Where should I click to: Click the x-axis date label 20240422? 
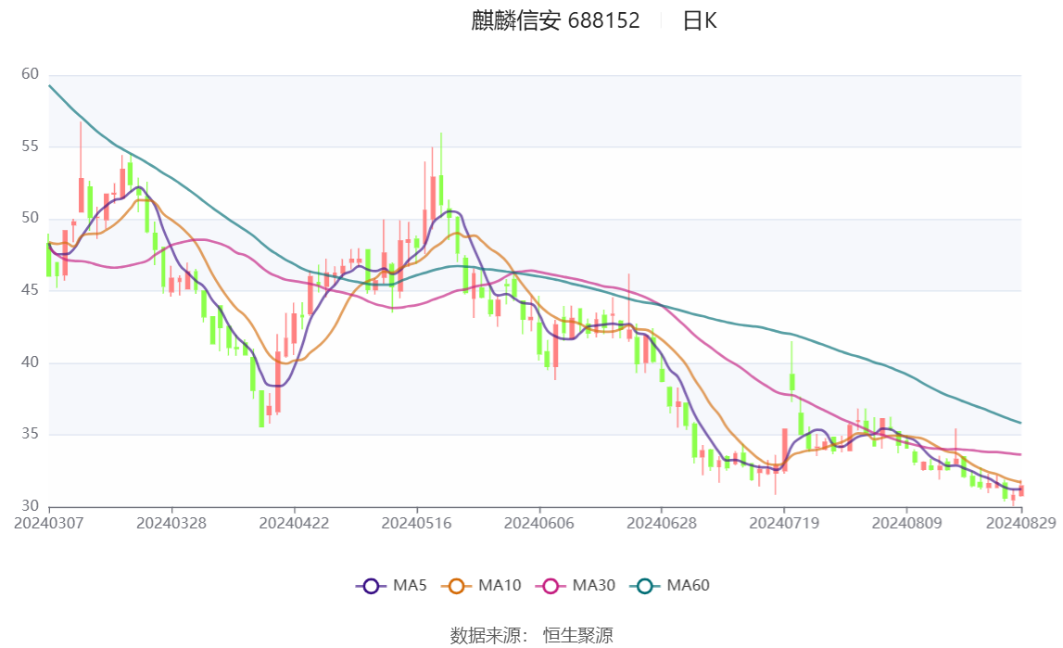click(294, 523)
